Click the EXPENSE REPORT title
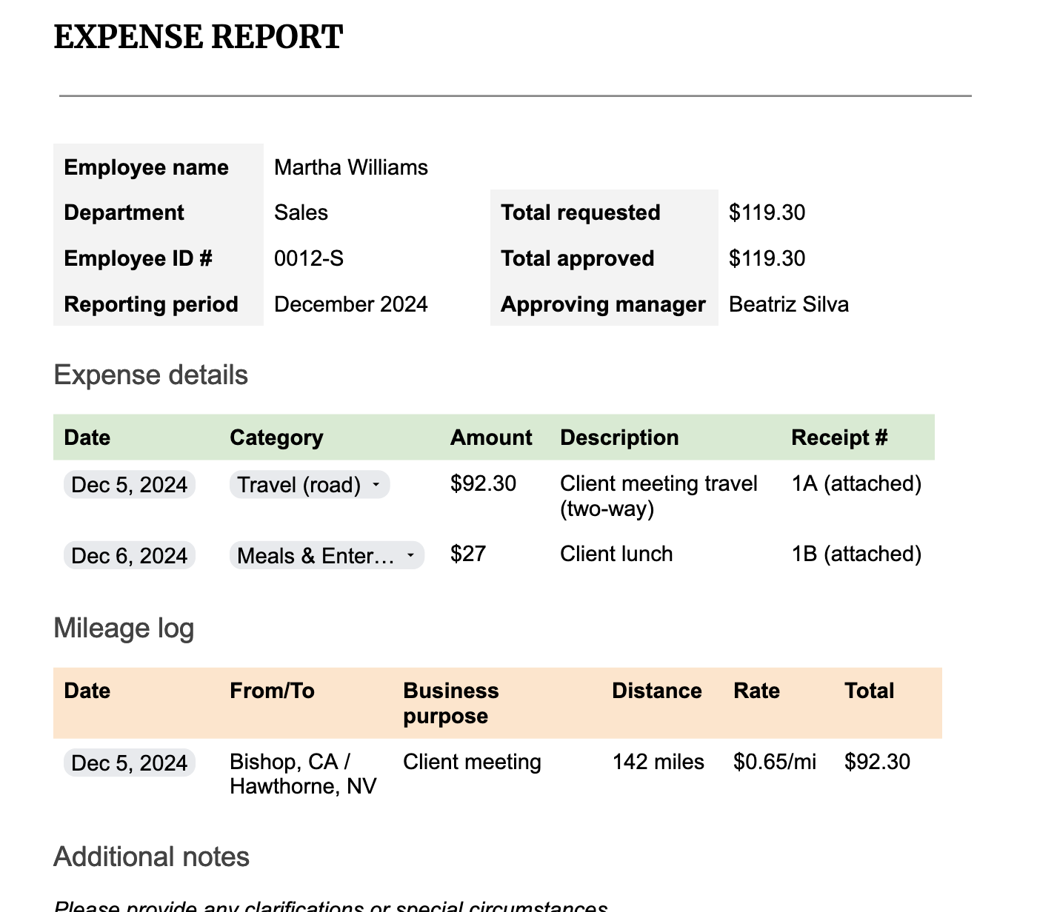Viewport: 1037px width, 912px height. click(x=197, y=35)
